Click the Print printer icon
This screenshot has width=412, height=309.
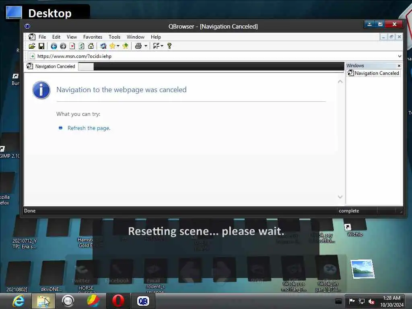[138, 46]
